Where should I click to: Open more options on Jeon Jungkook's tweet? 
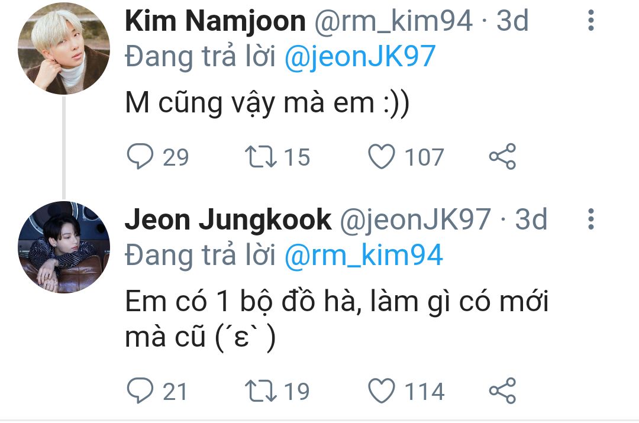pos(590,219)
